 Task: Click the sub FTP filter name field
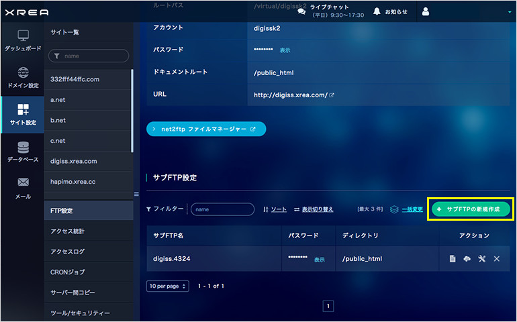click(x=222, y=209)
